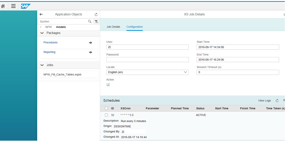Collapse the Packages section

[42, 33]
